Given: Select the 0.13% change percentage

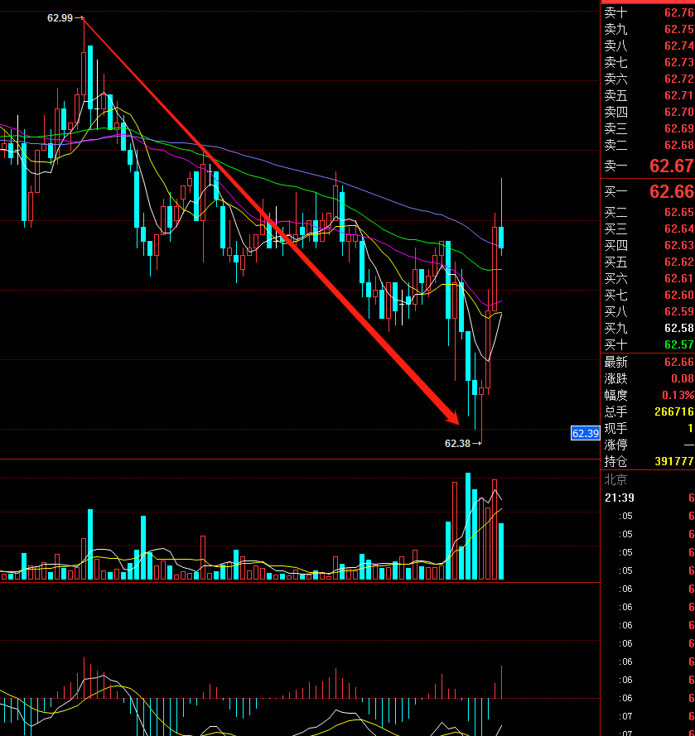Looking at the screenshot, I should coord(678,395).
